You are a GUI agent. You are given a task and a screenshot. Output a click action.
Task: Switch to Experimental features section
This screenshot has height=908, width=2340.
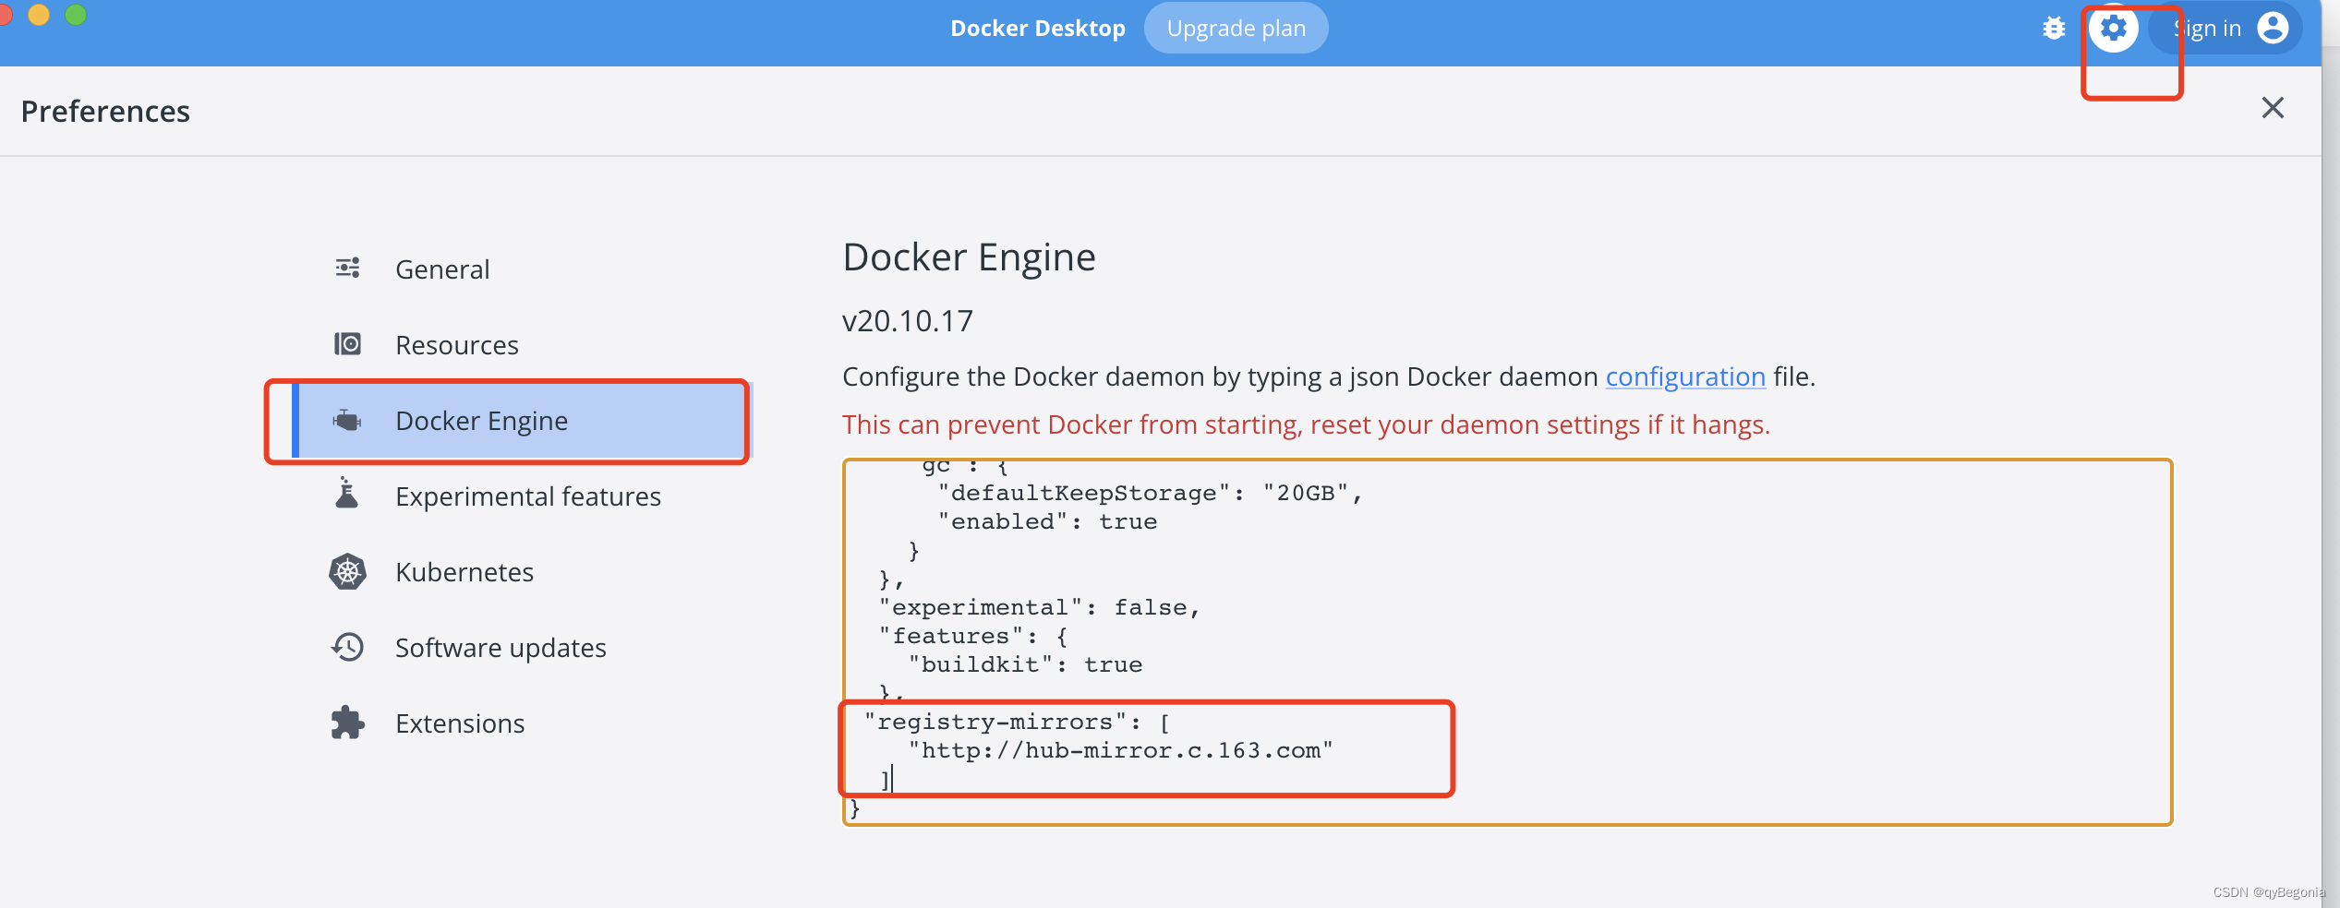point(523,496)
